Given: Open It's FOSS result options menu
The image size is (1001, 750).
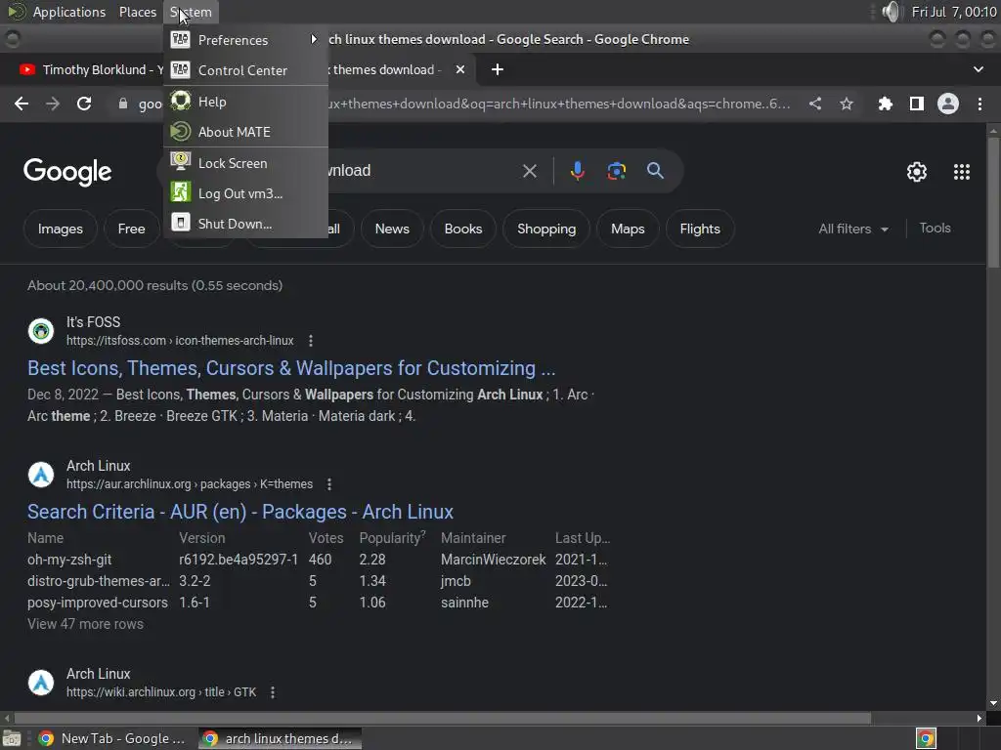Looking at the screenshot, I should 311,341.
